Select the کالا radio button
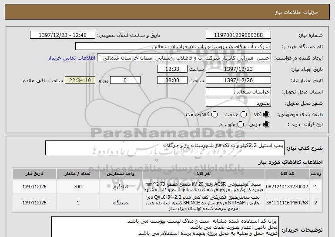This screenshot has width=335, height=237. (266, 114)
